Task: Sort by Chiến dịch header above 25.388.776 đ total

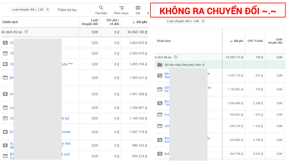Action: (x=164, y=41)
